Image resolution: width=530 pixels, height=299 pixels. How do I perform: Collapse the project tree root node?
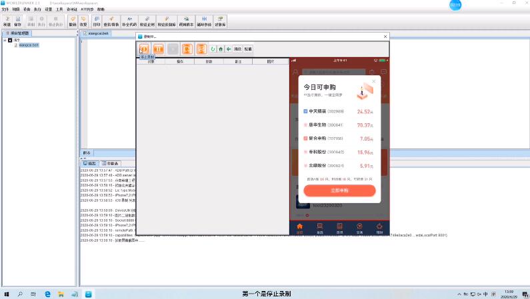pos(5,40)
